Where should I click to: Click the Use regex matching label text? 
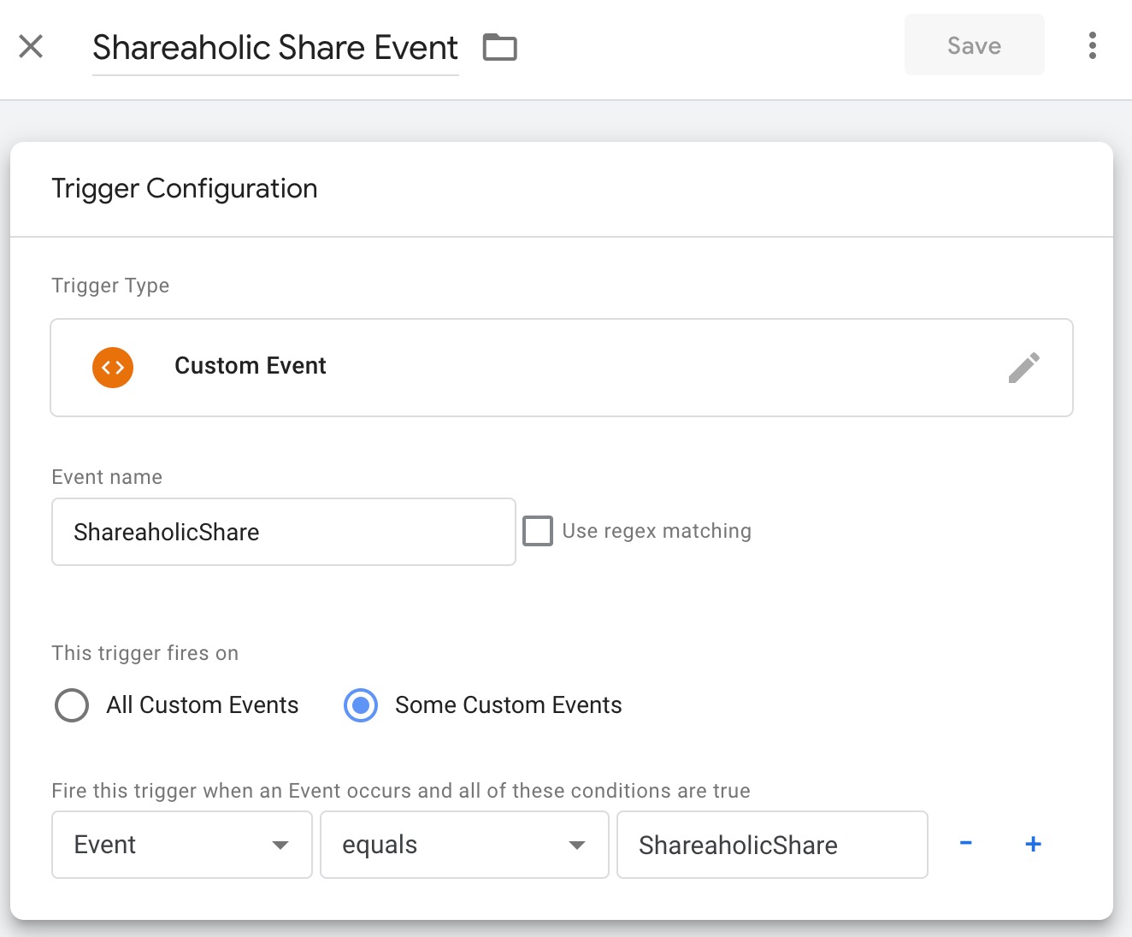[657, 531]
